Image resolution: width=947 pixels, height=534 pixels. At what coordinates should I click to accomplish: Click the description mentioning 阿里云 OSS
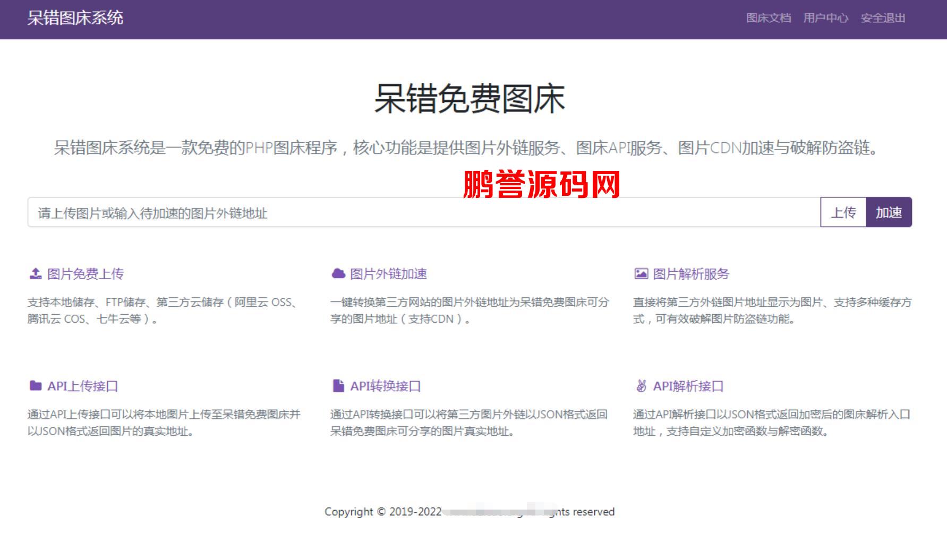(x=163, y=311)
